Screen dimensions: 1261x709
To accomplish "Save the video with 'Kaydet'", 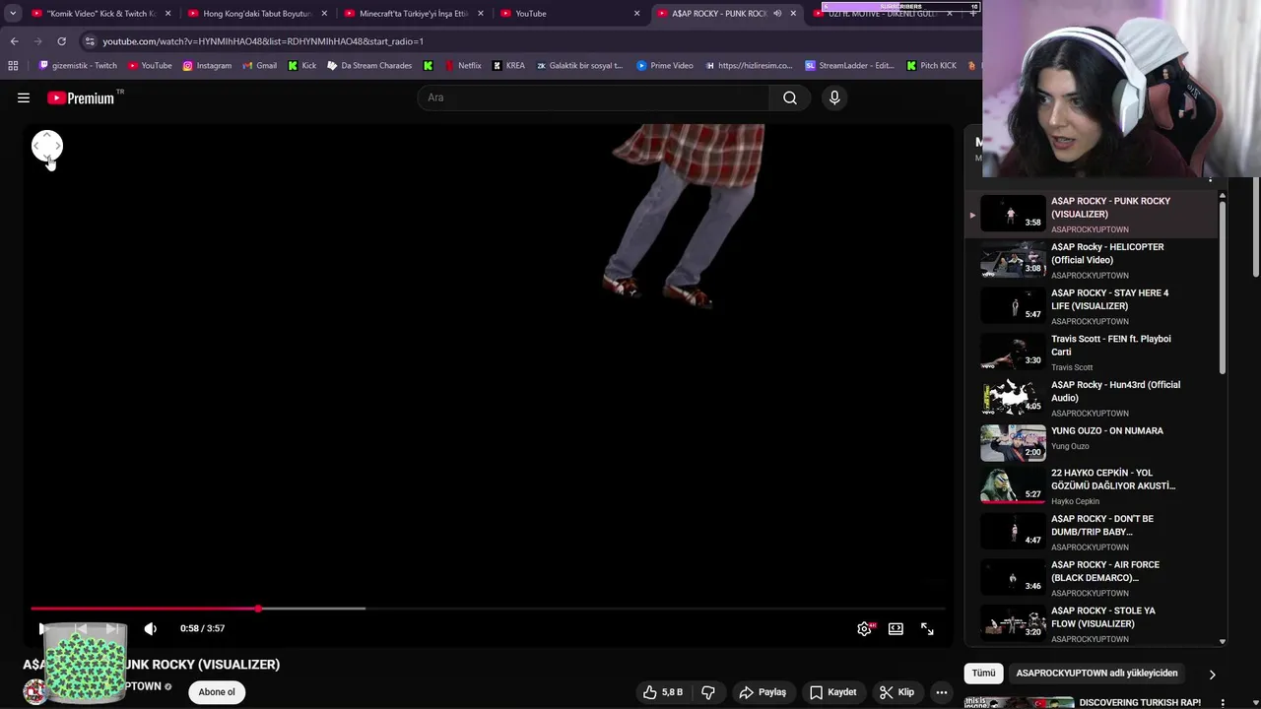I will [x=833, y=692].
